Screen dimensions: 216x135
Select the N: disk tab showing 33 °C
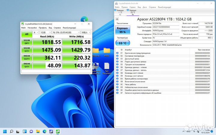click(133, 12)
